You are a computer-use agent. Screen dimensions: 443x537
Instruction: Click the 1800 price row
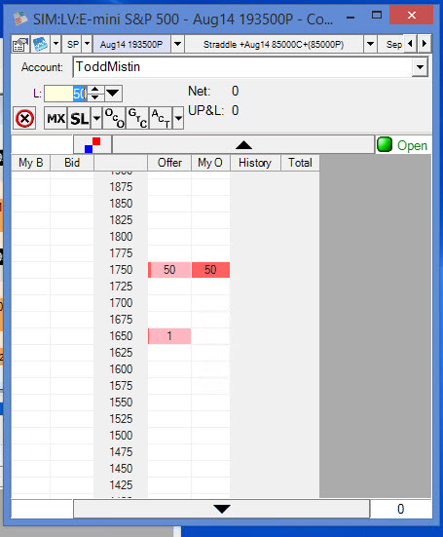[121, 237]
